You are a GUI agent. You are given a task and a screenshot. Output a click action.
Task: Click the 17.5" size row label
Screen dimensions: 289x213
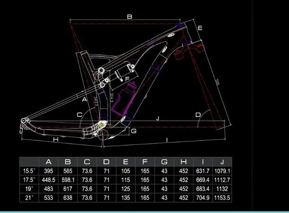pos(29,180)
